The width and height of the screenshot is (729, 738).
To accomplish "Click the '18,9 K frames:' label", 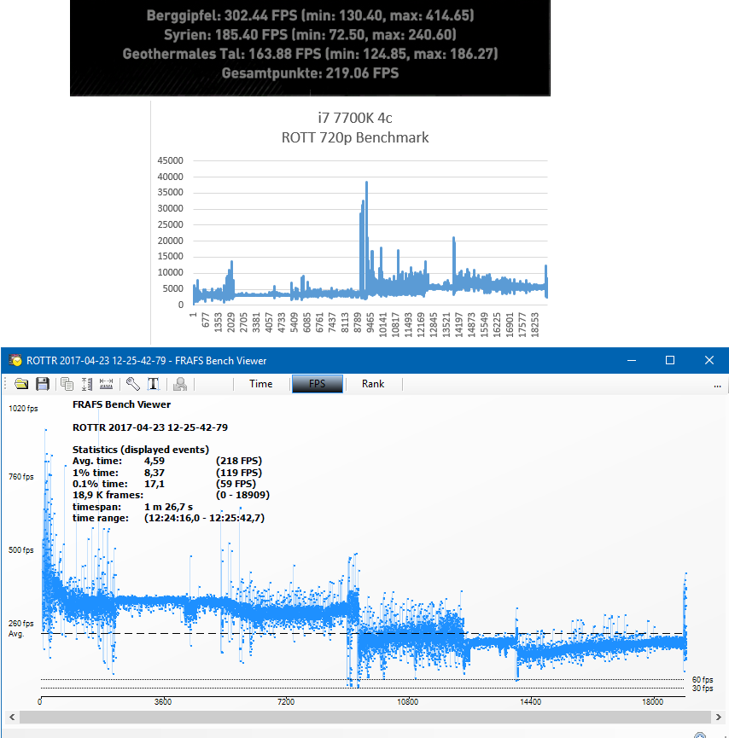I will click(108, 495).
